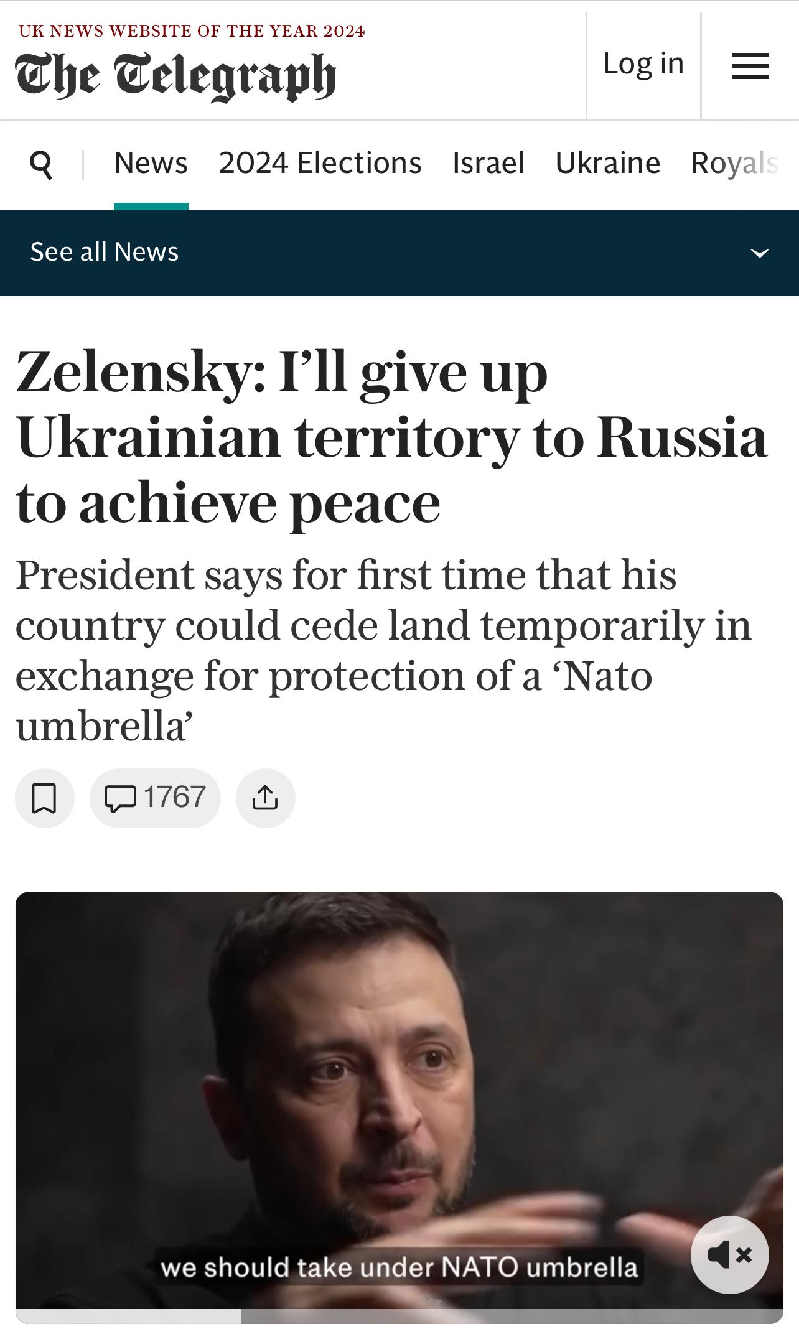
Task: Click the Zelensky article headline
Action: coord(391,437)
